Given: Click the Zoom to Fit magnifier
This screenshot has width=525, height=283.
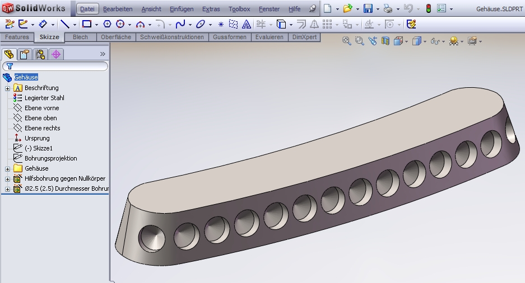Looking at the screenshot, I should click(x=347, y=41).
